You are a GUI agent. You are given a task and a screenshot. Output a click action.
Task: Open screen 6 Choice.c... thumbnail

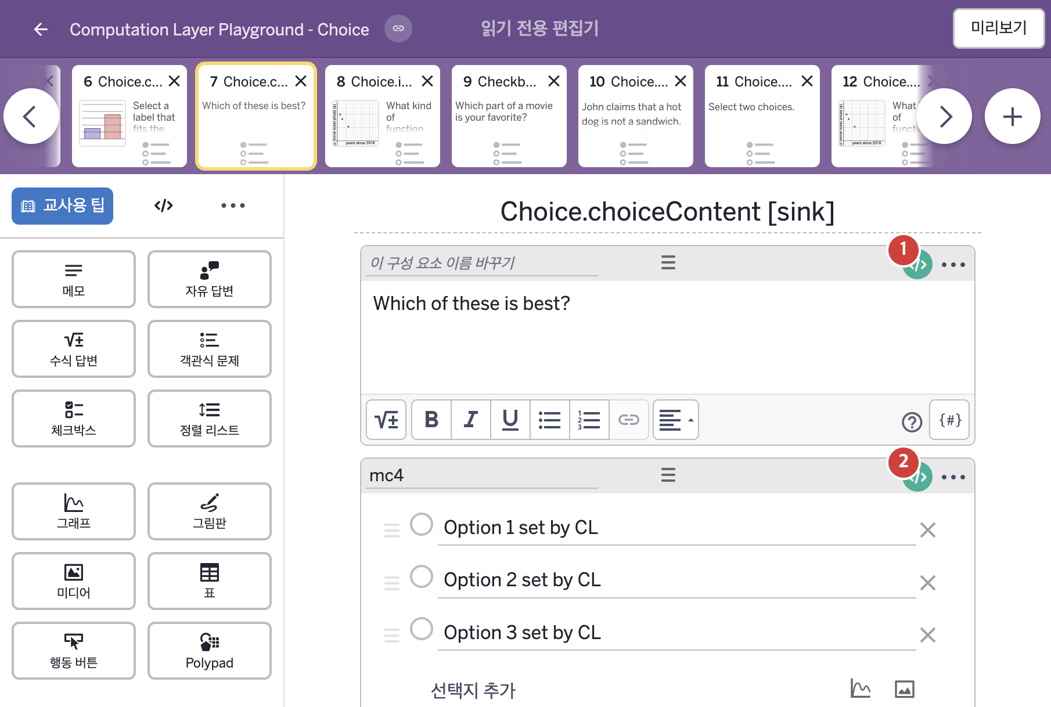coord(129,116)
